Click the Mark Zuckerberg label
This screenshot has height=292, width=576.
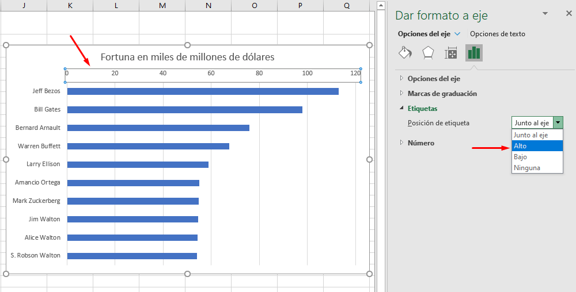(x=36, y=201)
